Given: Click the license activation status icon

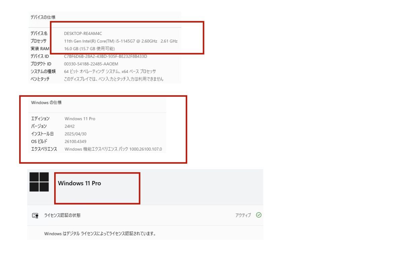Looking at the screenshot, I should pos(35,216).
